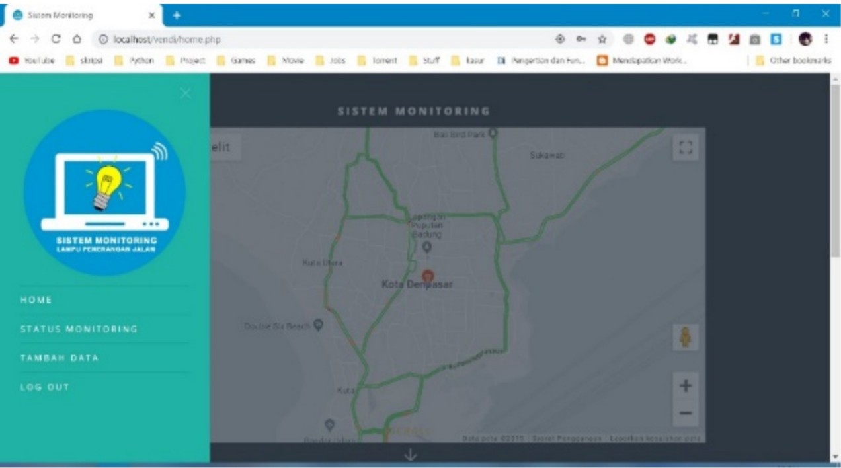Click the scroll-down arrow below the map

(410, 455)
